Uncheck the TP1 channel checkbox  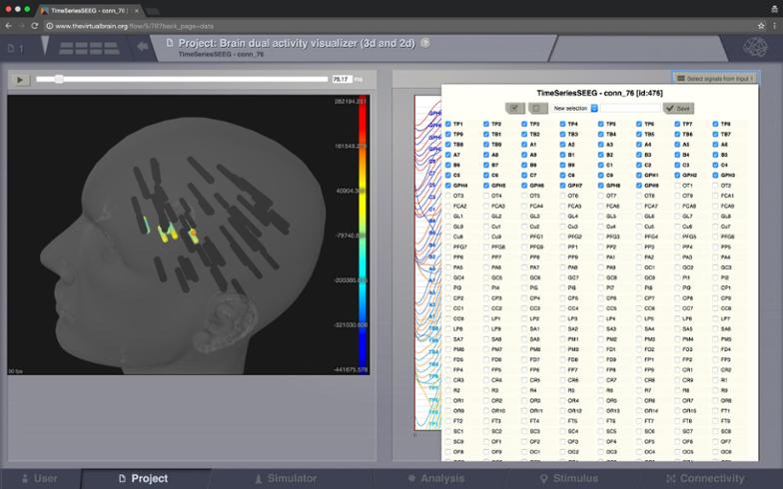point(447,124)
